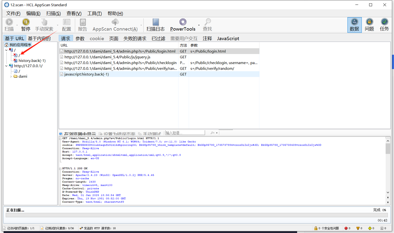Image resolution: width=394 pixels, height=233 pixels.
Task: Collapse the GET request header block
Action: pos(60,139)
